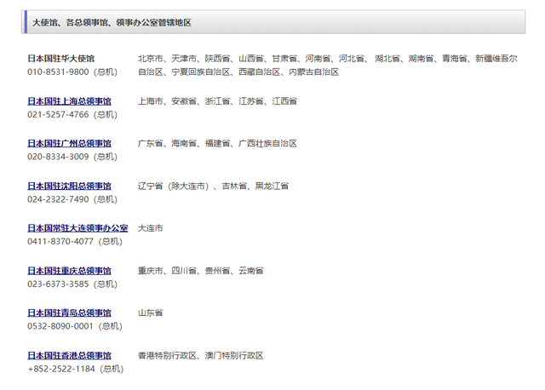Open the 日本国驻沈阳总领事馆 link
The width and height of the screenshot is (545, 390).
point(70,186)
